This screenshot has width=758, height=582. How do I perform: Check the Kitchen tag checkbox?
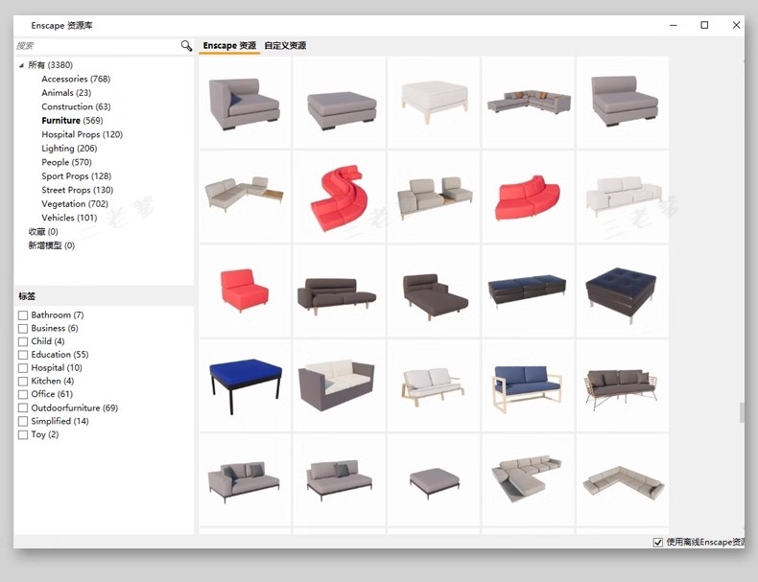(x=23, y=381)
